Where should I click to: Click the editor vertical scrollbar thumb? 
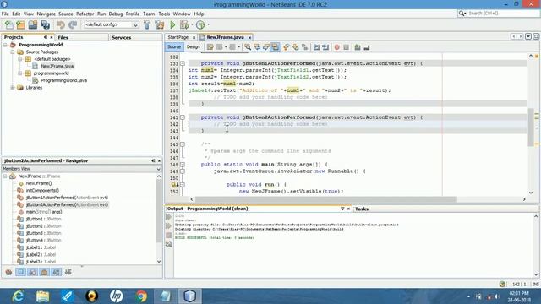tap(531, 127)
